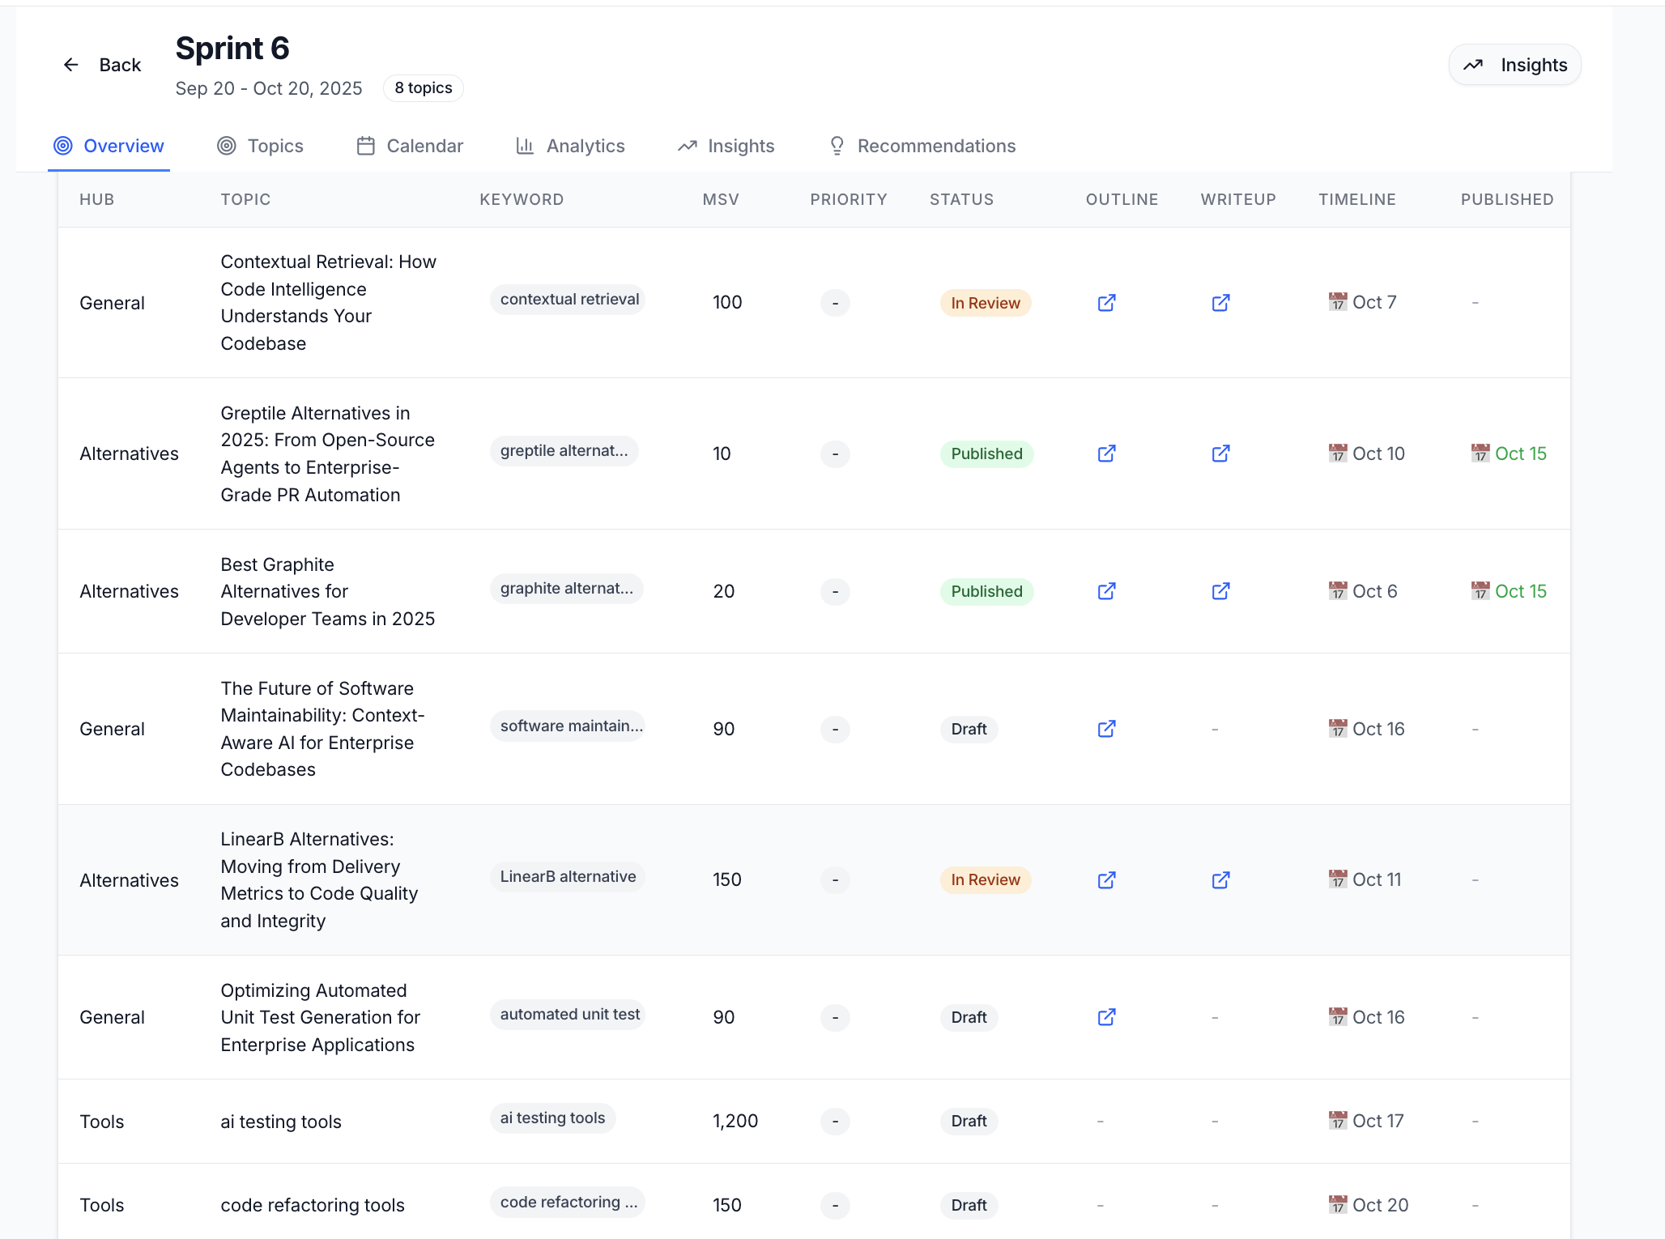Click the Back link
This screenshot has height=1239, width=1665.
tap(120, 65)
